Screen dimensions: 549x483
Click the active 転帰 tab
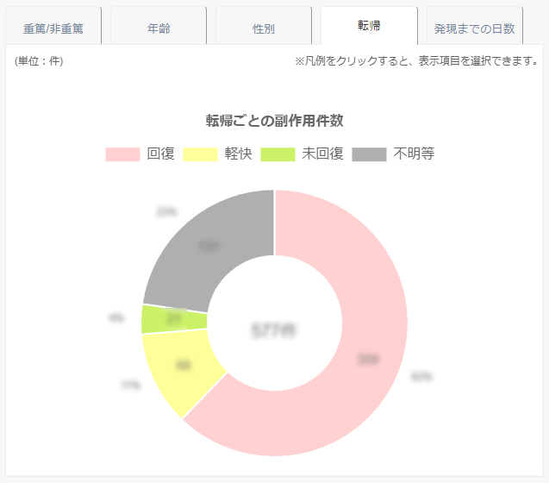coord(369,26)
